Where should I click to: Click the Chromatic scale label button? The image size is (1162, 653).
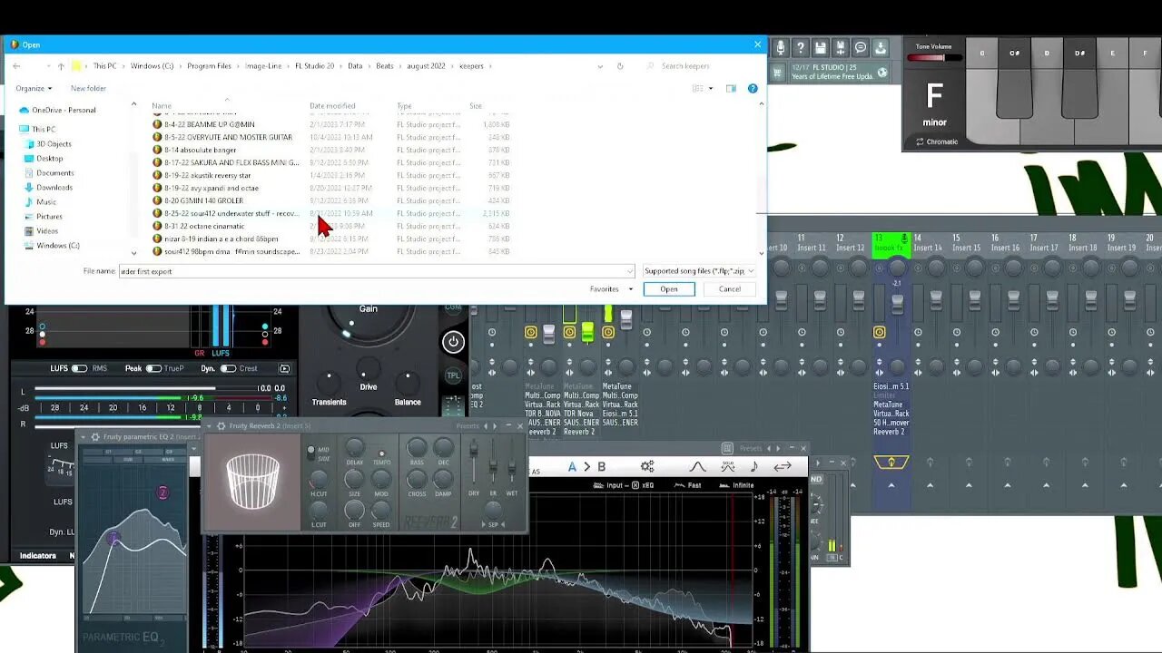click(x=942, y=141)
